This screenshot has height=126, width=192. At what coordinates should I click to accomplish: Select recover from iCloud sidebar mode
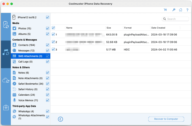[x=6, y=80]
